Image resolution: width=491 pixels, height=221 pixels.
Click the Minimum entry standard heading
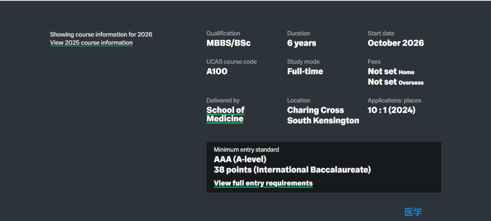click(246, 150)
